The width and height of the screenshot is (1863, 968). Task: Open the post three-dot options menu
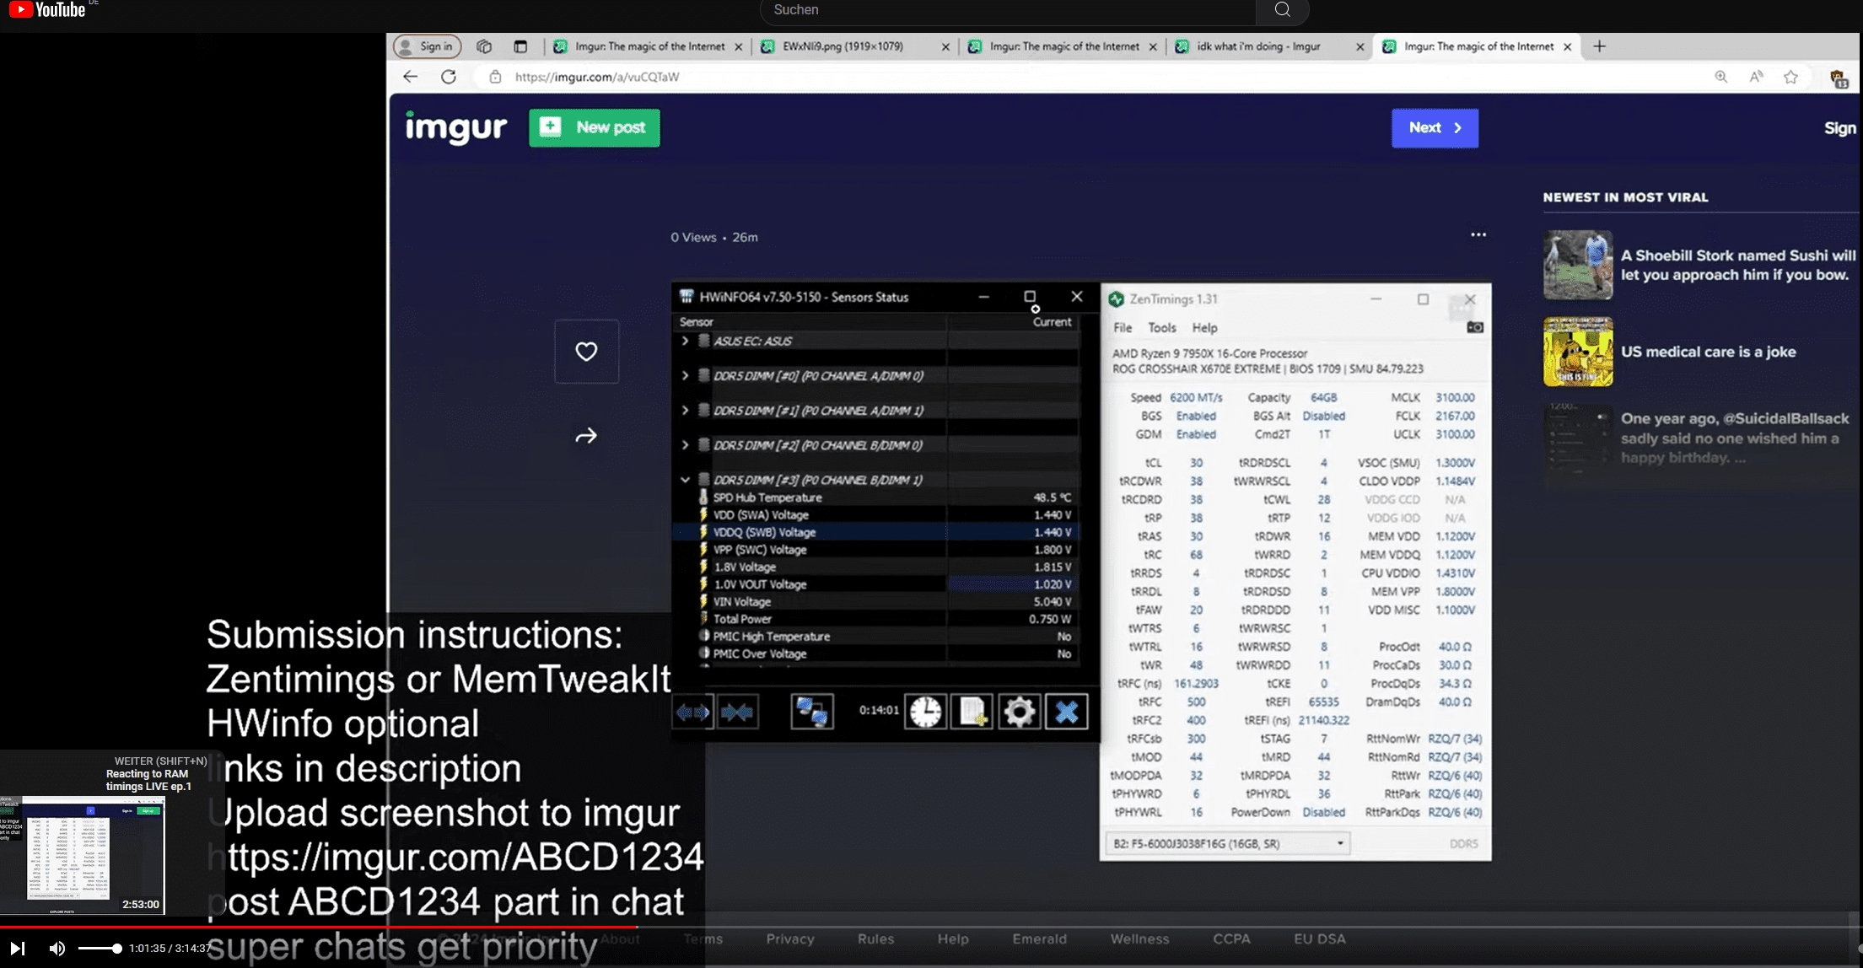[x=1478, y=234]
